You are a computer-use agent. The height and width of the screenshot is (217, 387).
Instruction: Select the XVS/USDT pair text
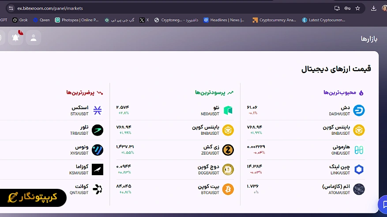tap(79, 153)
